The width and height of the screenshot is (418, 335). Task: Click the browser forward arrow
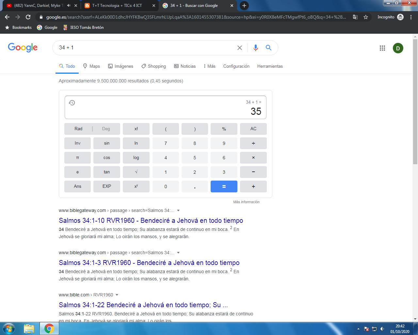[18, 17]
